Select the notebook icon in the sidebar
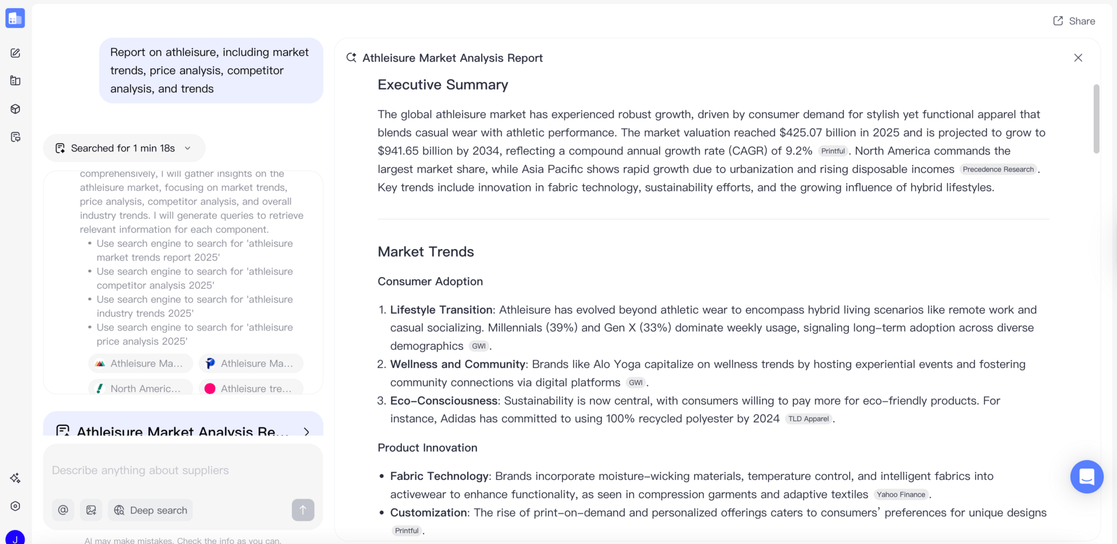The image size is (1117, 544). point(15,80)
